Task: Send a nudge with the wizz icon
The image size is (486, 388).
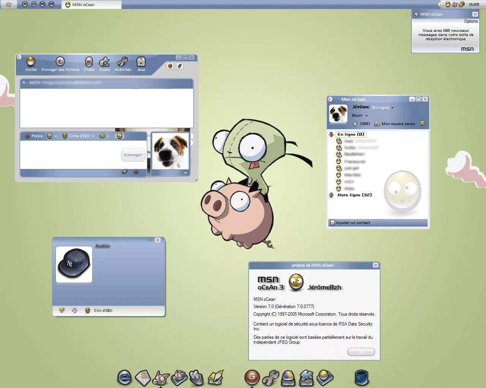Action: 120,136
